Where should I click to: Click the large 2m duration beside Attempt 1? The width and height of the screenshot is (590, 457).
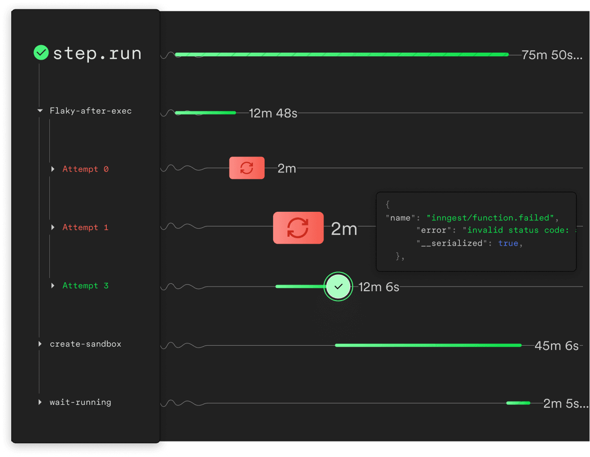344,229
